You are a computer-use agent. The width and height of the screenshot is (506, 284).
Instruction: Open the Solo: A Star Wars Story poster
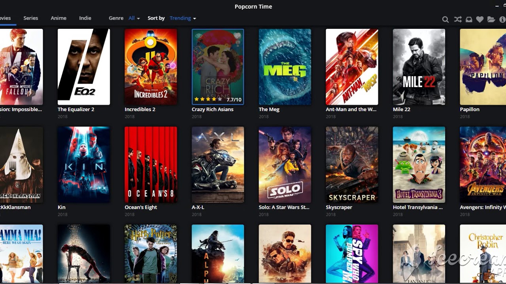285,165
